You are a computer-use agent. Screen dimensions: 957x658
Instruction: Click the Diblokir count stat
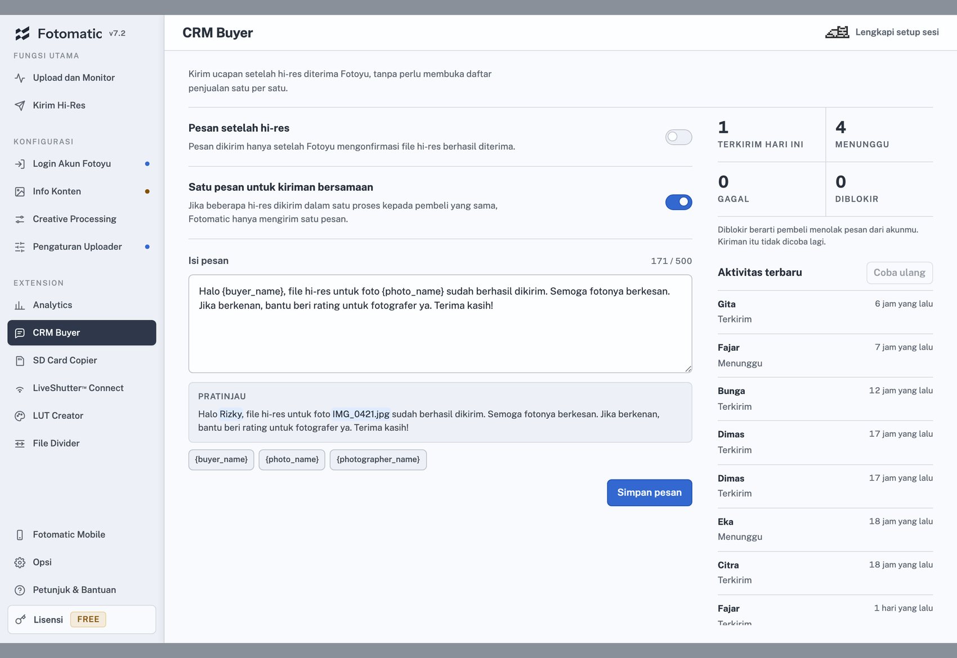tap(879, 189)
